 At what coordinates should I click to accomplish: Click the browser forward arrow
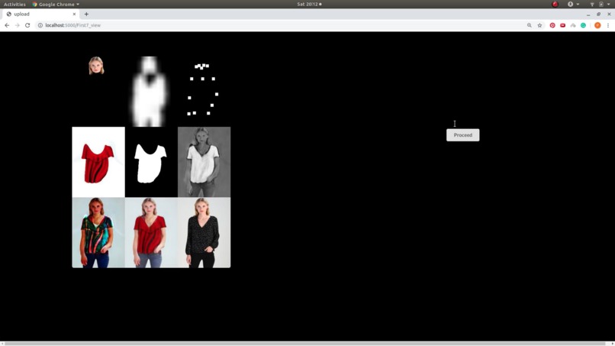click(18, 25)
